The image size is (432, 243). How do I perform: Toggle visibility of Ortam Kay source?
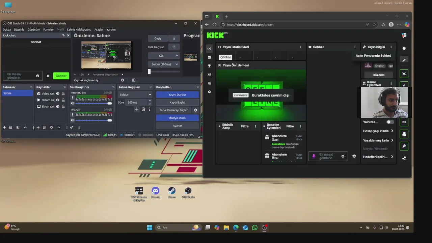[58, 100]
